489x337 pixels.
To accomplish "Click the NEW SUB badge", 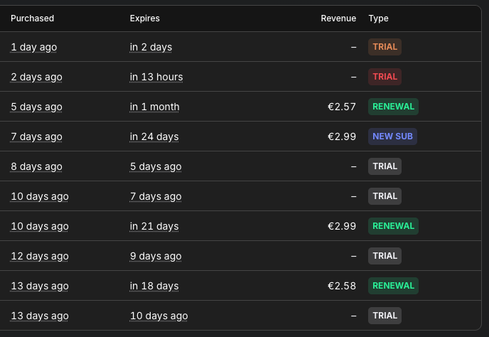I will point(392,137).
